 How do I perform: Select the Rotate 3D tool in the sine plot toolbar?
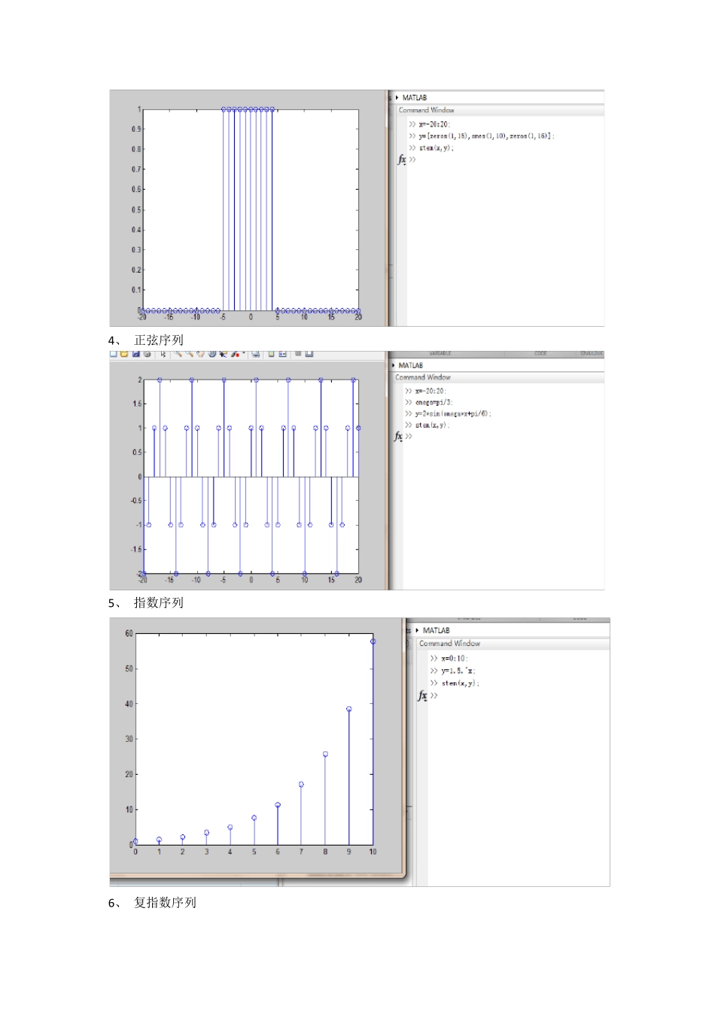[x=212, y=353]
